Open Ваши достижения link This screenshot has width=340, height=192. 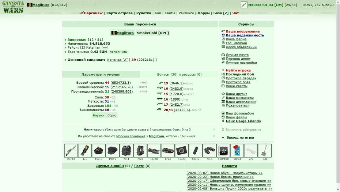(x=241, y=102)
